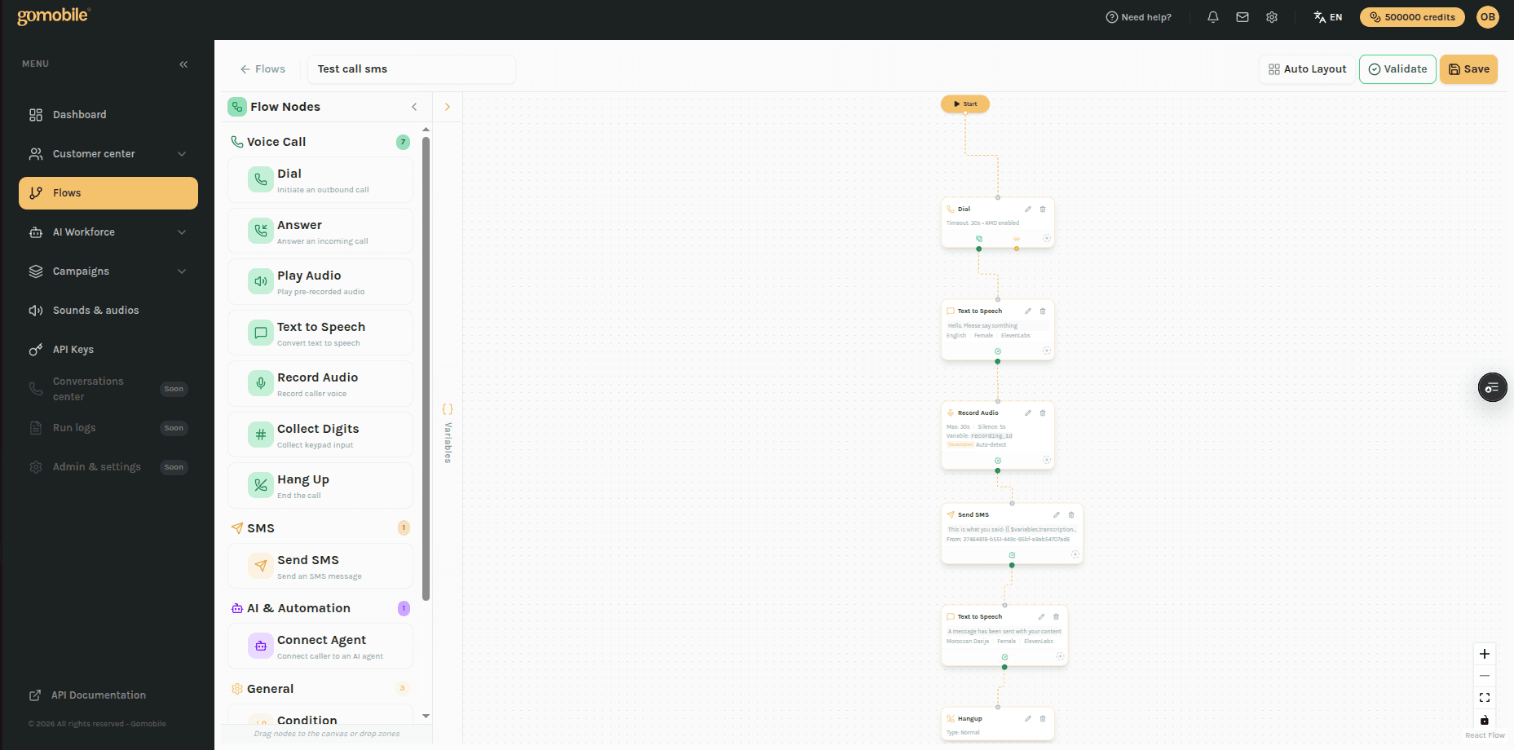Viewport: 1514px width, 750px height.
Task: Click the Validate button
Action: (1397, 69)
